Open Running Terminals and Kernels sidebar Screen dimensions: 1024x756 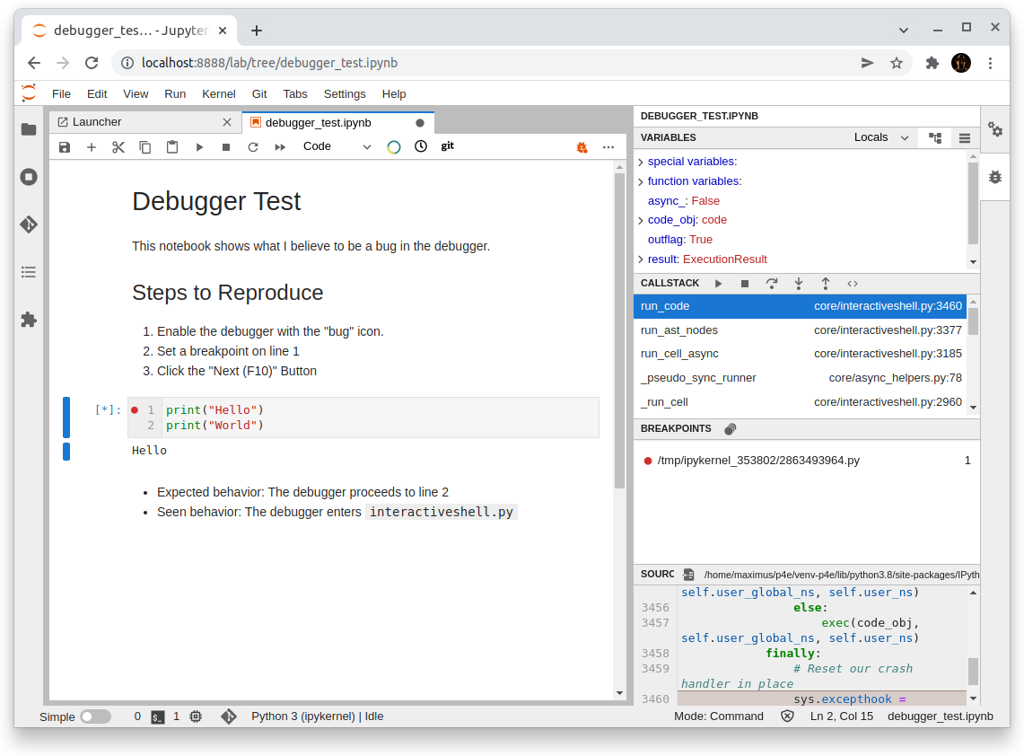[x=29, y=177]
